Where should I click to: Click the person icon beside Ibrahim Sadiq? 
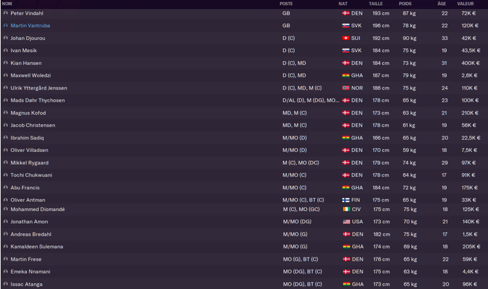5,138
